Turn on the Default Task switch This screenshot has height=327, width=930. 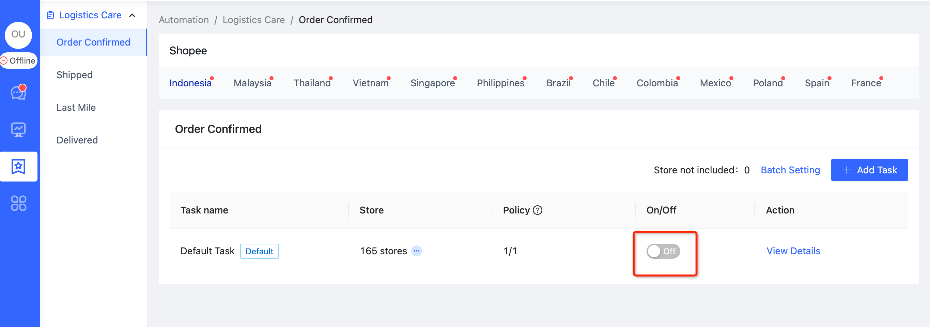click(663, 251)
